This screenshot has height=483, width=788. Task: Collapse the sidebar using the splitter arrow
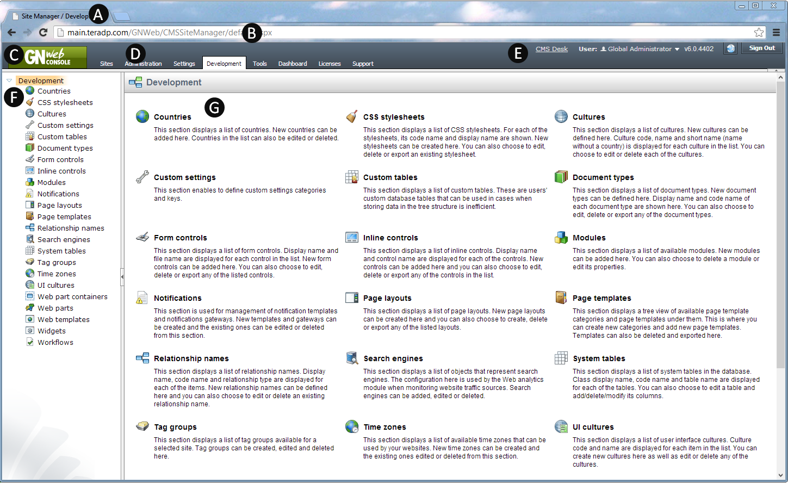[122, 277]
